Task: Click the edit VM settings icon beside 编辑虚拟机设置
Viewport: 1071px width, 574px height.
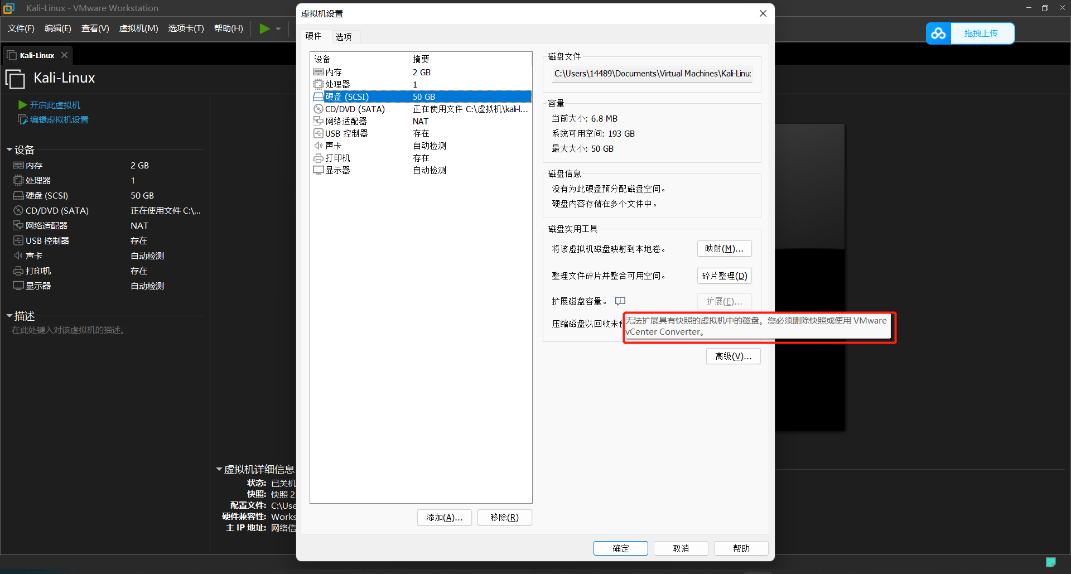Action: click(x=23, y=119)
